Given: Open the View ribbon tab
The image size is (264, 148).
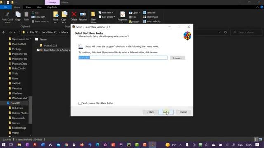Looking at the screenshot, I should pyautogui.click(x=39, y=7).
